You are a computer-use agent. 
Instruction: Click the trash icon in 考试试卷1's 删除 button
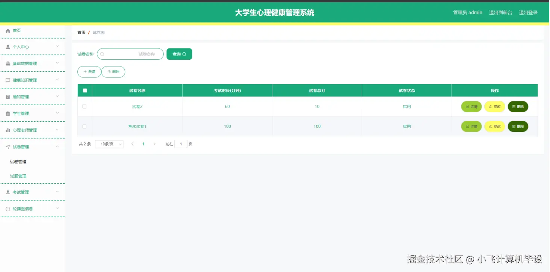pyautogui.click(x=514, y=127)
